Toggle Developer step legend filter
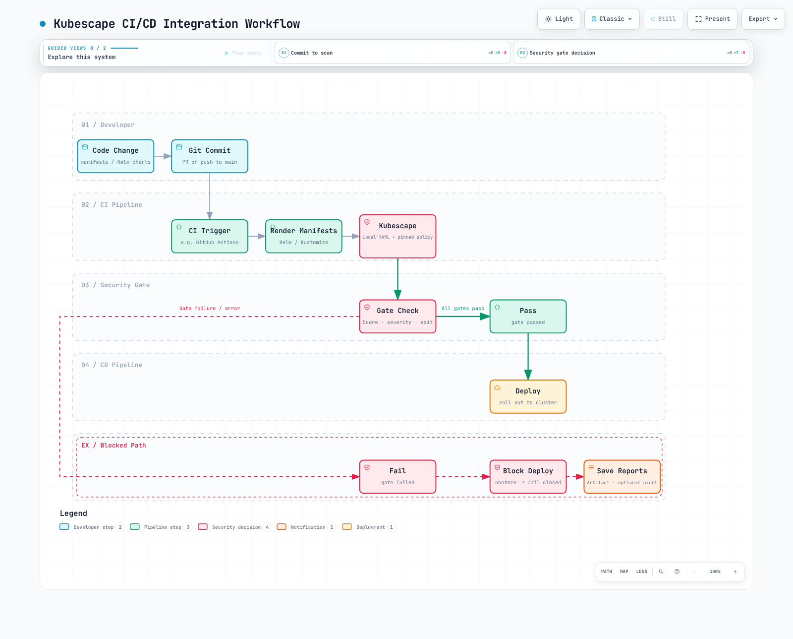This screenshot has height=639, width=793. [92, 527]
